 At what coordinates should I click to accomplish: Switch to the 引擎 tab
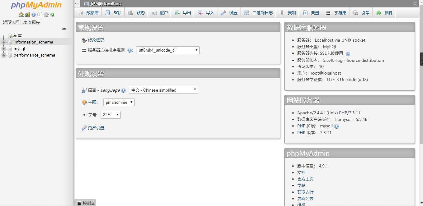(x=361, y=13)
